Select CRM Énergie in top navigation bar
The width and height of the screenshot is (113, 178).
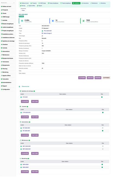click(x=42, y=3)
